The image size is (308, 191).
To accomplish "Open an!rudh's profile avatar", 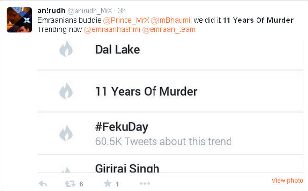I will point(20,20).
